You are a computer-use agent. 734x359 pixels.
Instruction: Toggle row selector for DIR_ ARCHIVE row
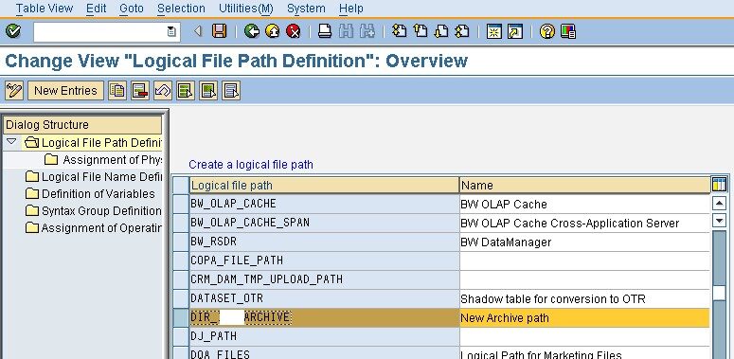pyautogui.click(x=180, y=317)
